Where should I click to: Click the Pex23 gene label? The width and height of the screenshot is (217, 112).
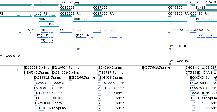coord(201,8)
